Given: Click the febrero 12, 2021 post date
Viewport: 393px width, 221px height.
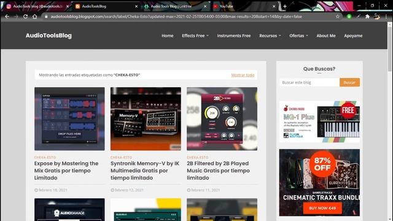Looking at the screenshot, I should point(127,190).
